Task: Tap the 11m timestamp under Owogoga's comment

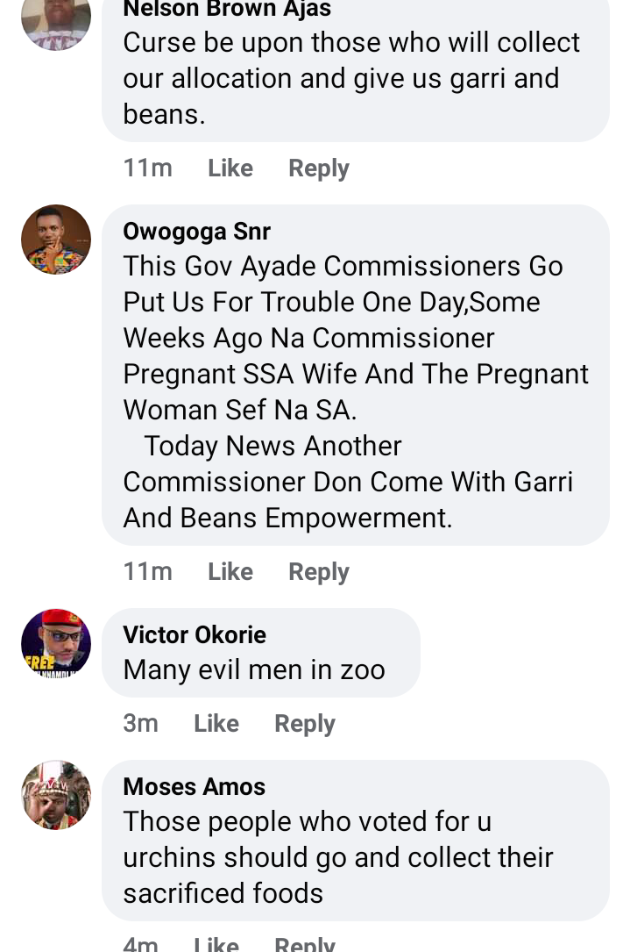Action: (x=148, y=572)
